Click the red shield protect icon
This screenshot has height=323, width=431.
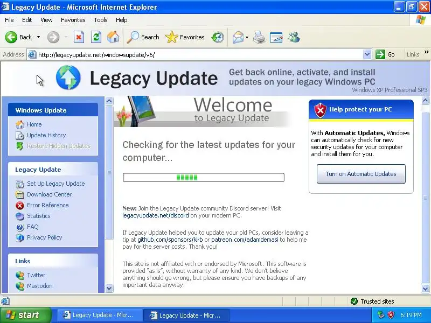pyautogui.click(x=320, y=110)
